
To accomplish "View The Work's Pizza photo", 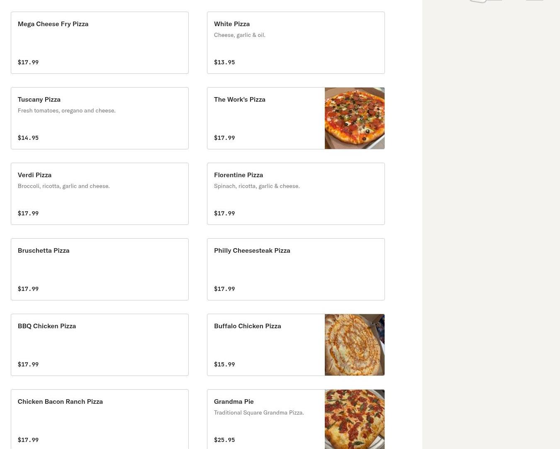I will pyautogui.click(x=355, y=118).
